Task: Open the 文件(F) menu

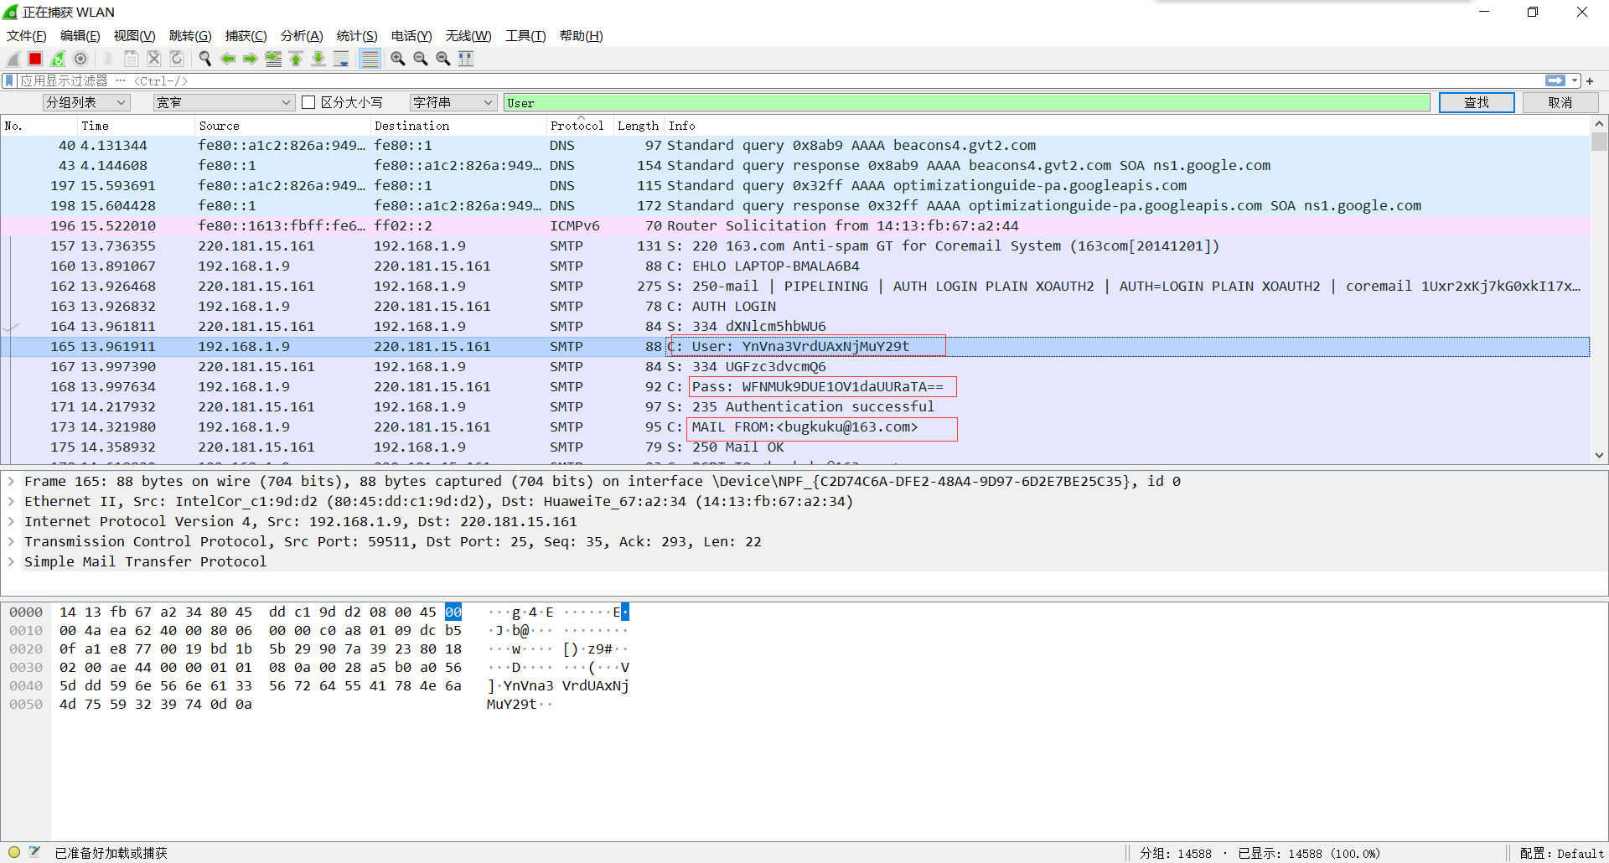Action: [x=26, y=35]
